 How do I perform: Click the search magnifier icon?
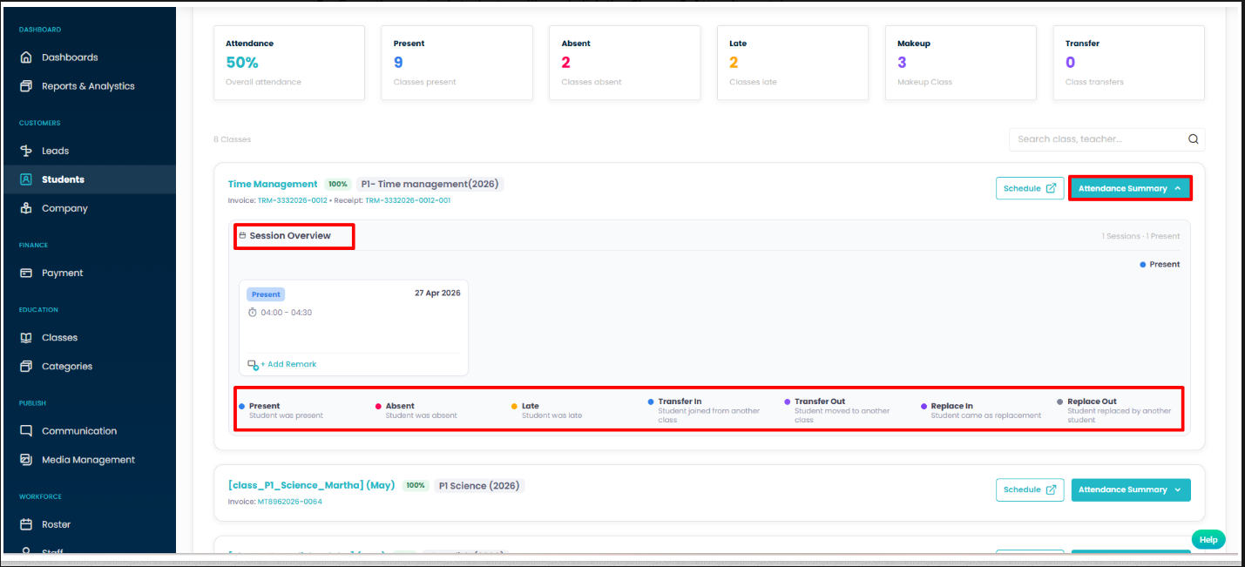1194,138
